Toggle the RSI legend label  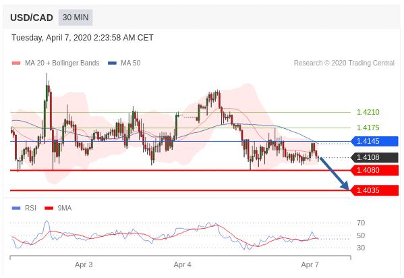coord(30,208)
